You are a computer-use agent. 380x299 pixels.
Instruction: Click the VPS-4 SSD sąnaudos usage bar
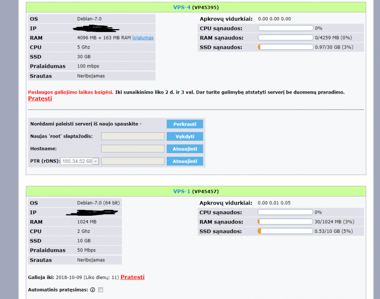pyautogui.click(x=285, y=47)
